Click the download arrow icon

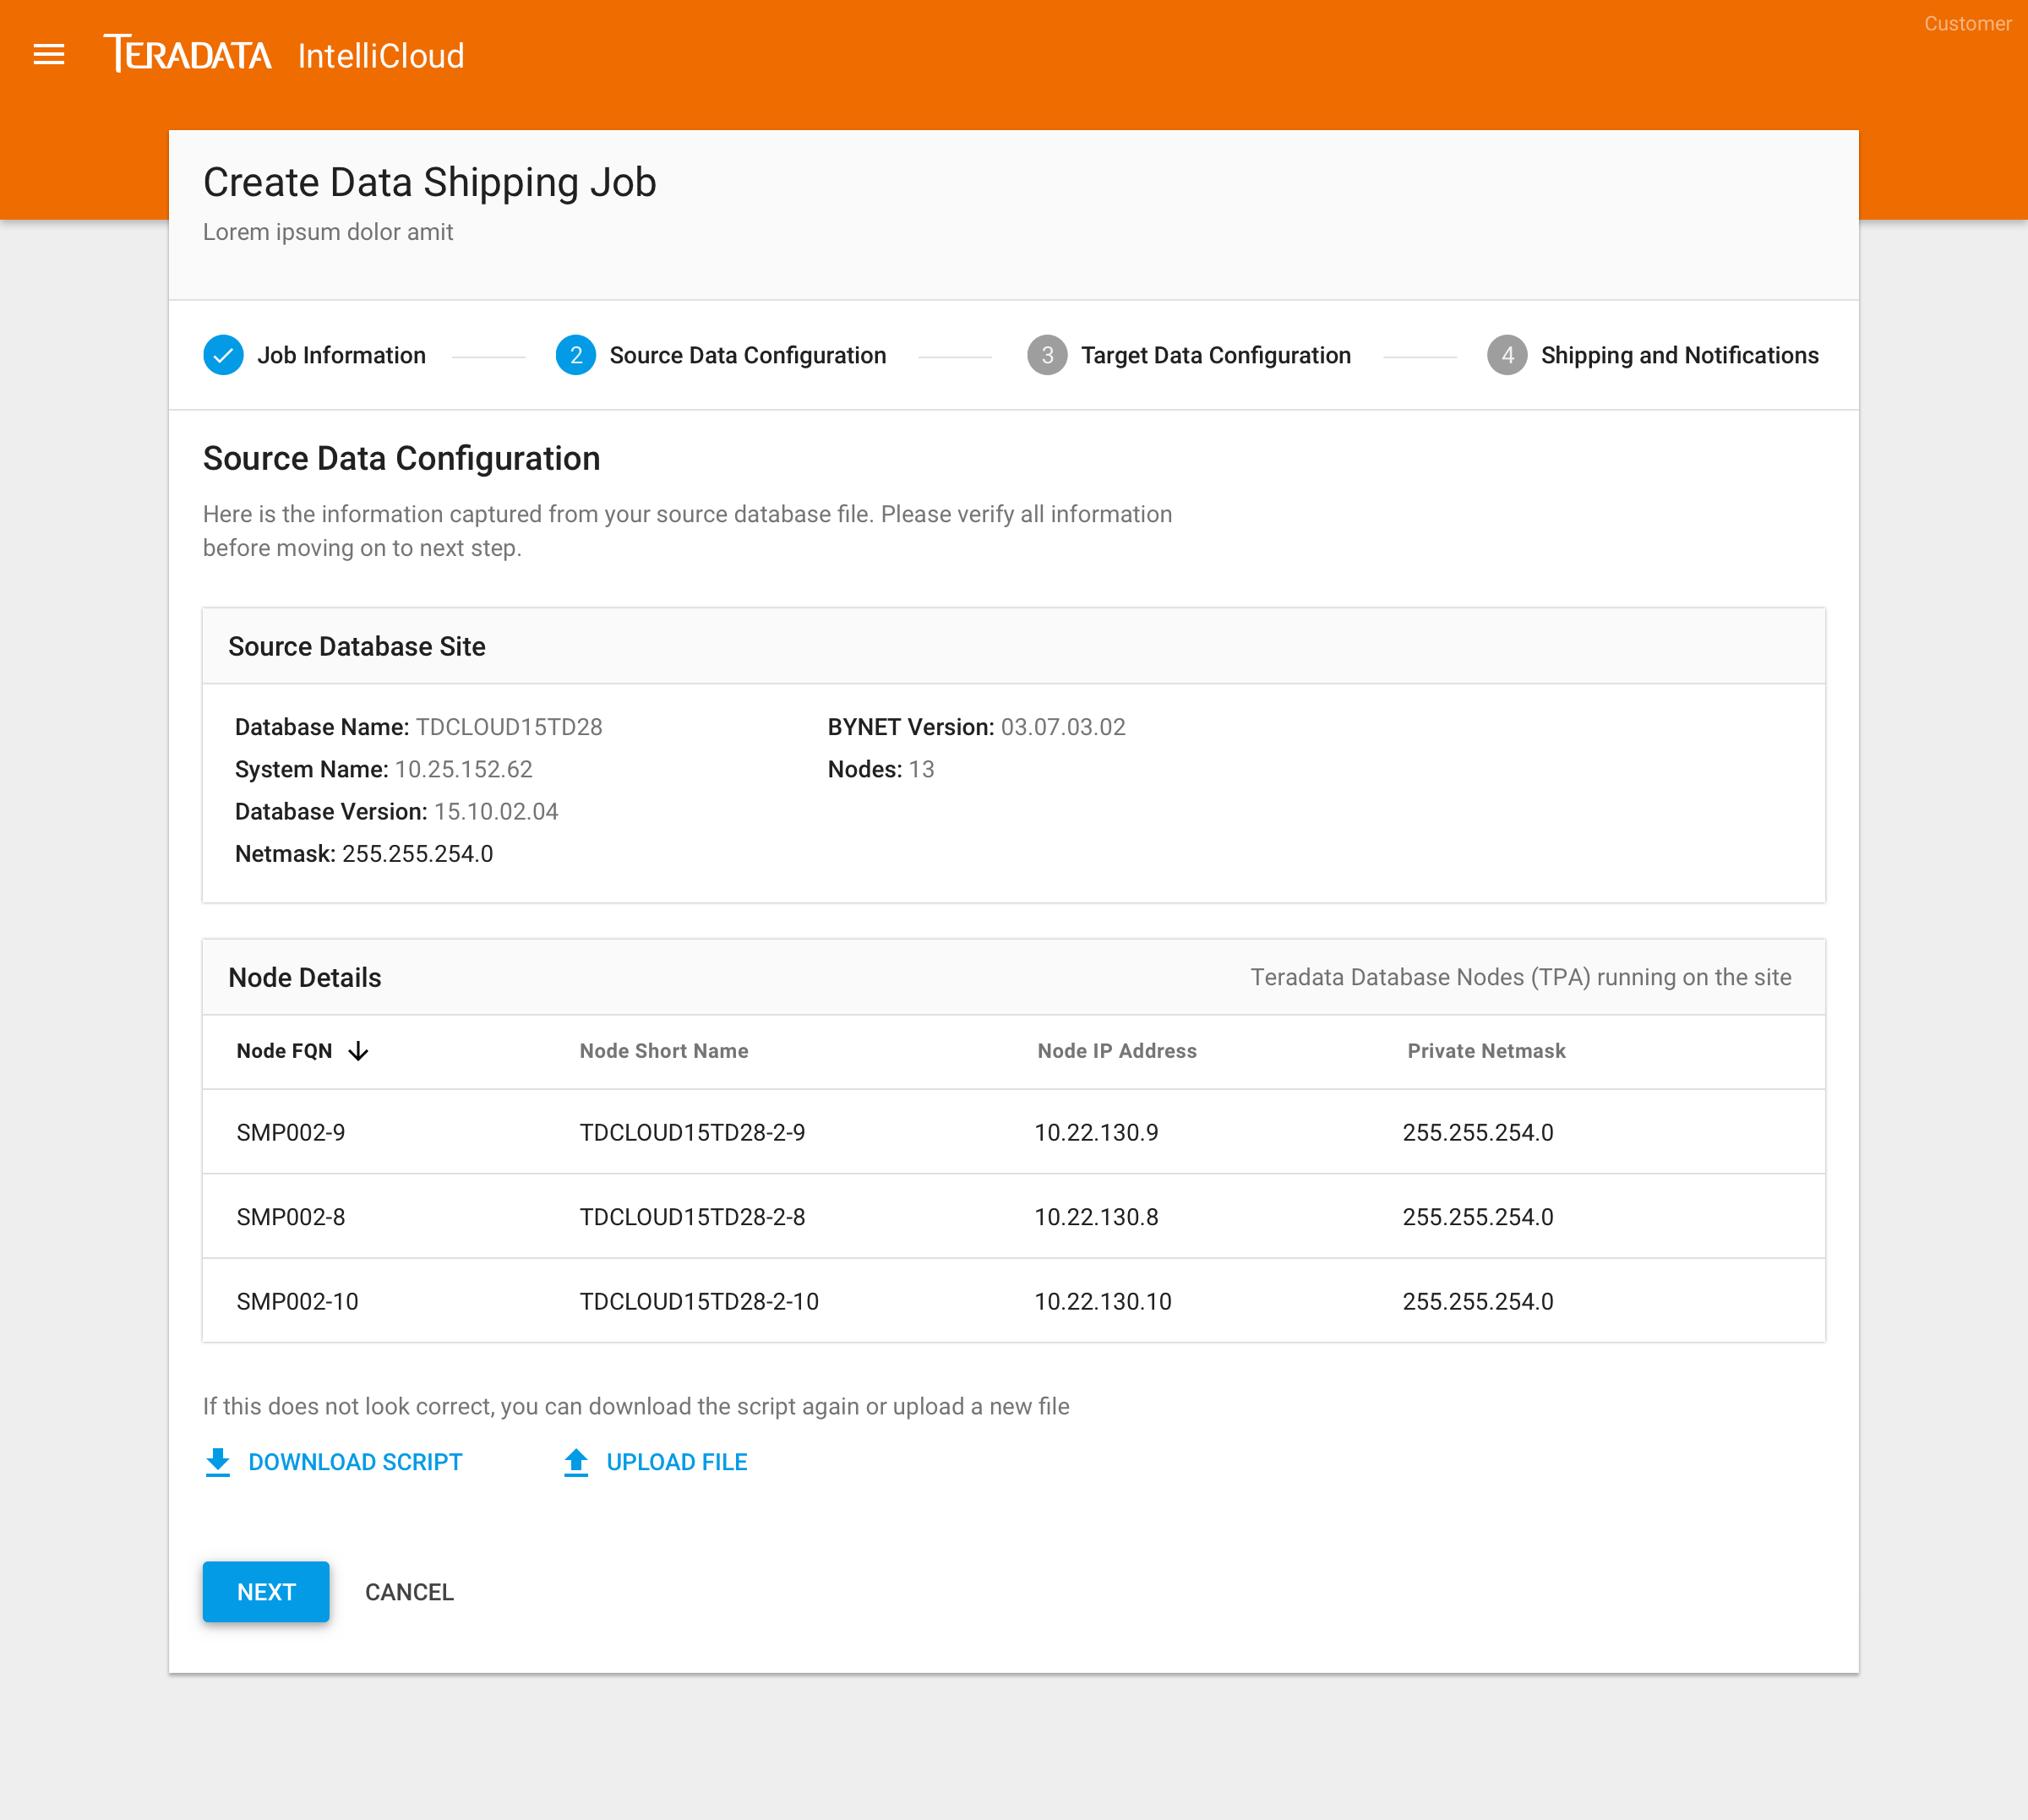(218, 1462)
